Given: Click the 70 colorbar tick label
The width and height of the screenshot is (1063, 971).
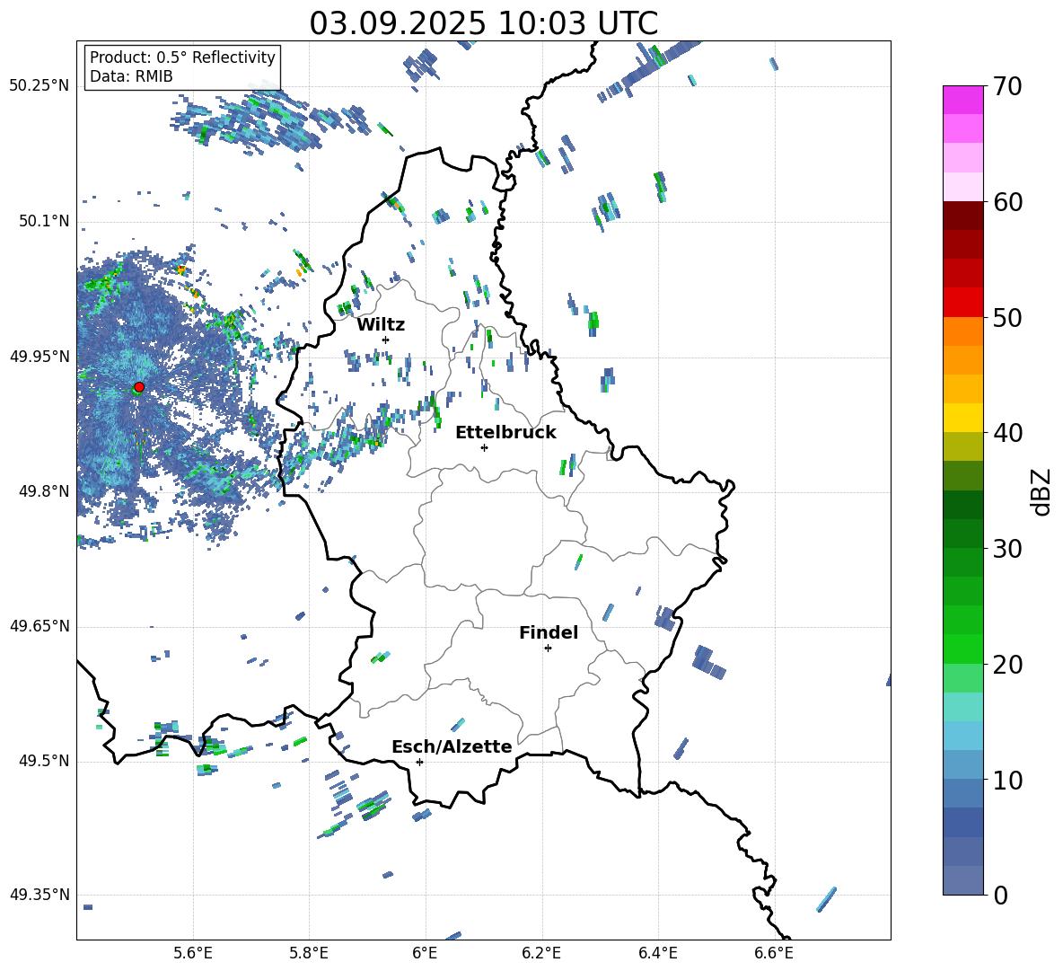Looking at the screenshot, I should pyautogui.click(x=1006, y=87).
